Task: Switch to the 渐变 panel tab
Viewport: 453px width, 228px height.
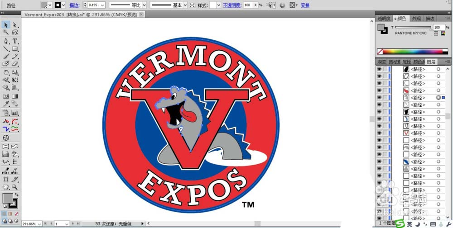Action: (x=381, y=62)
